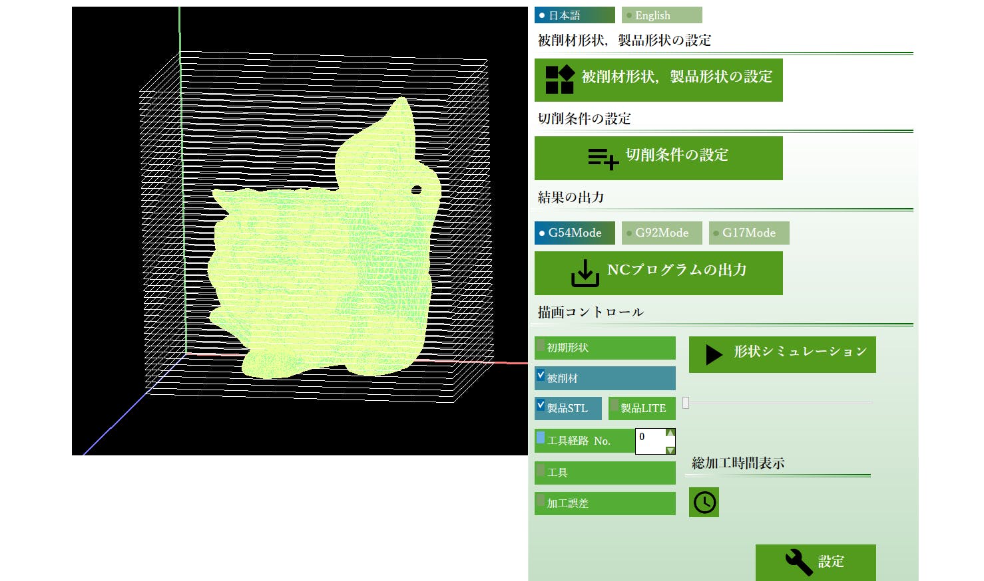Select the G54Mode output option
Image resolution: width=984 pixels, height=581 pixels.
click(x=575, y=233)
